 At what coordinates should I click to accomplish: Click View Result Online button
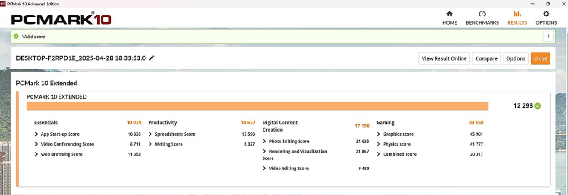click(444, 58)
